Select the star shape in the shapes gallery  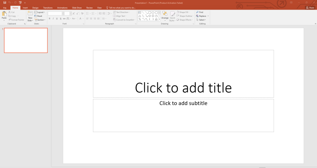coord(156,19)
